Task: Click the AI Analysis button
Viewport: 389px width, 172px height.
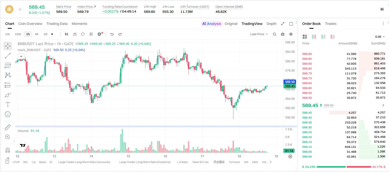Action: pos(211,24)
